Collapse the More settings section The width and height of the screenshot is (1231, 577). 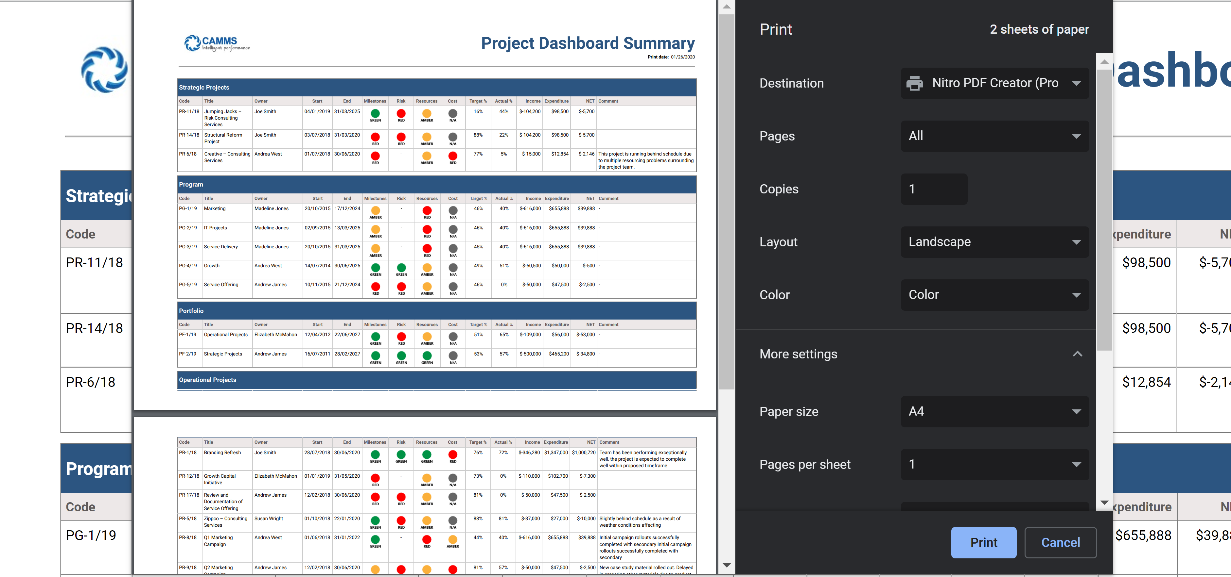(1077, 354)
